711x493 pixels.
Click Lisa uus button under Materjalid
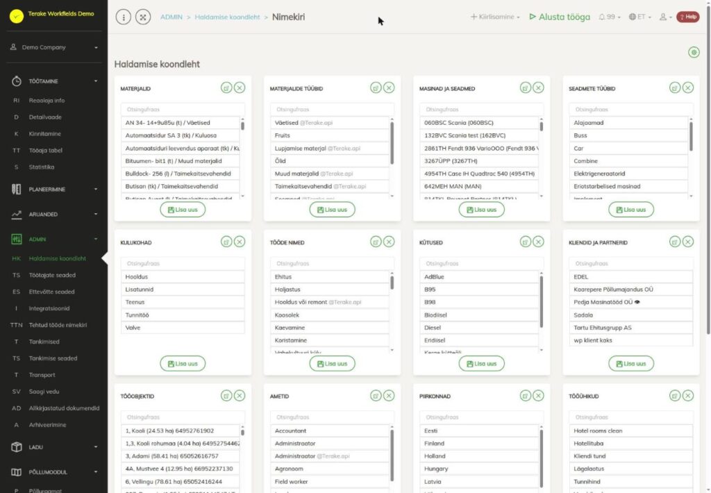(183, 210)
